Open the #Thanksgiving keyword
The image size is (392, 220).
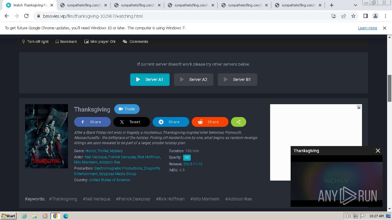pyautogui.click(x=63, y=199)
